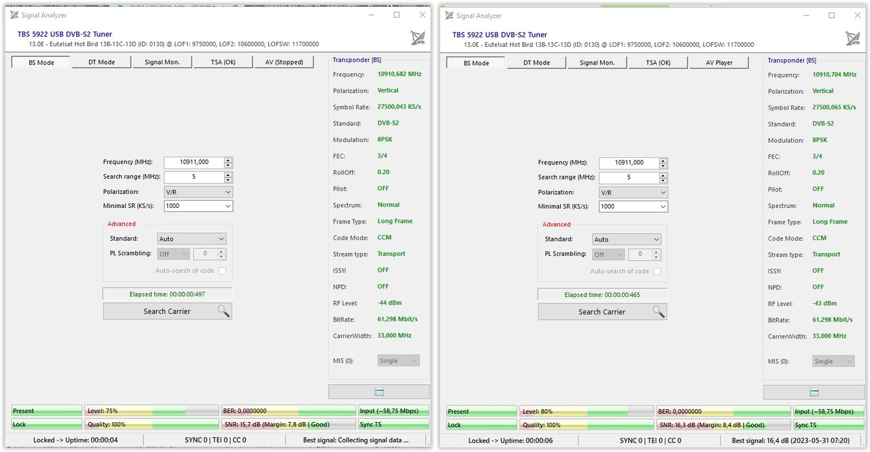Select BS Mode tab in right window

point(476,63)
